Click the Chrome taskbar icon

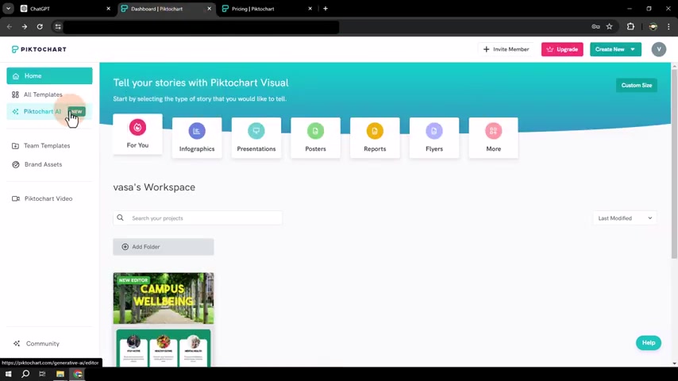click(78, 374)
